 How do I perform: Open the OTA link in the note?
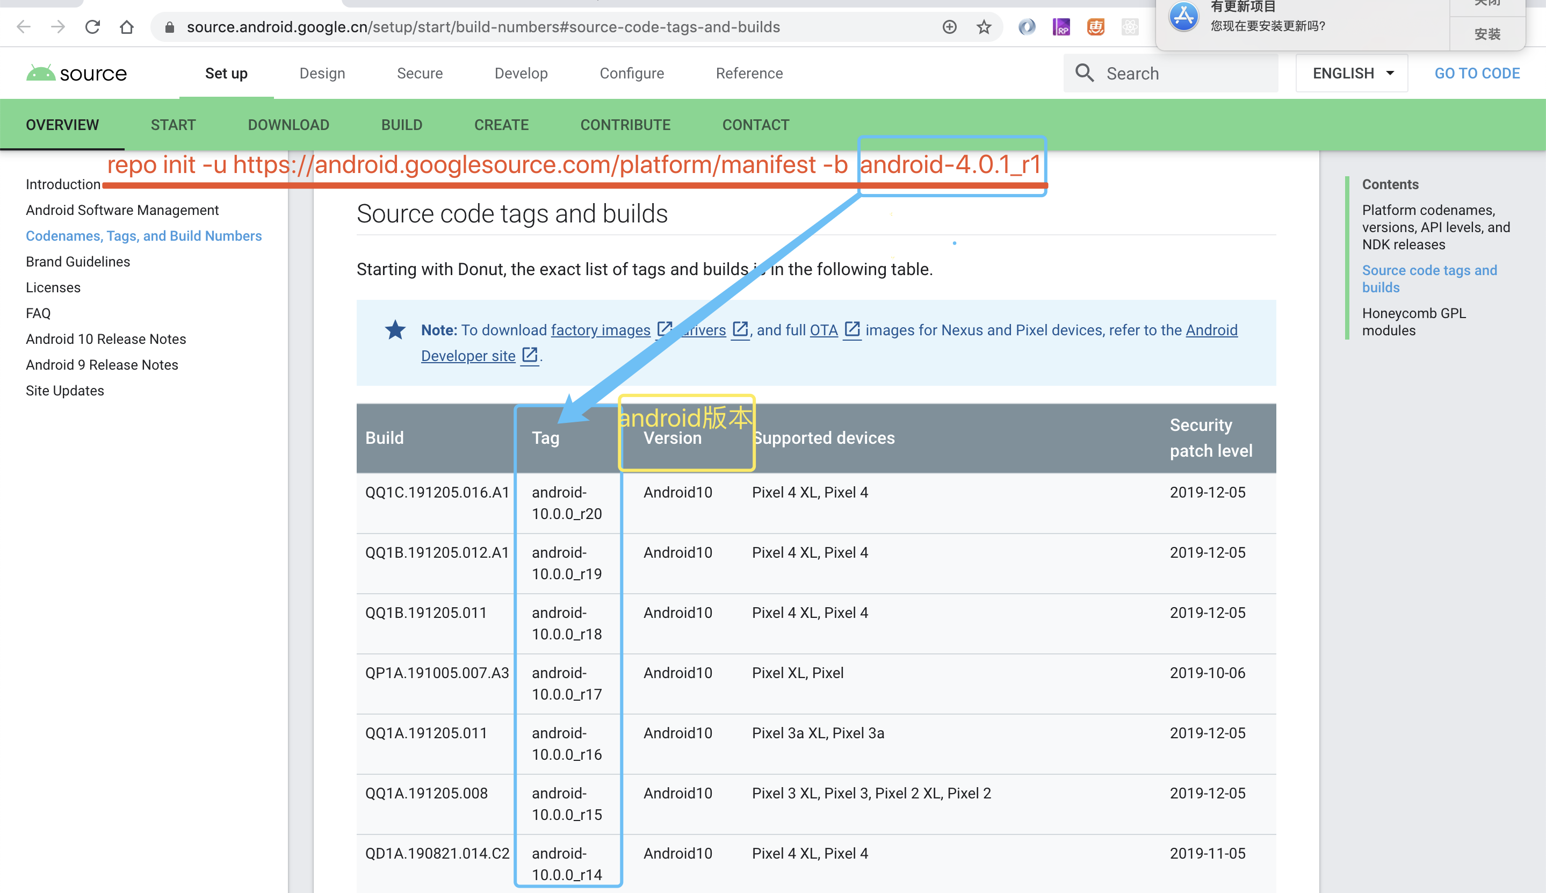tap(824, 330)
